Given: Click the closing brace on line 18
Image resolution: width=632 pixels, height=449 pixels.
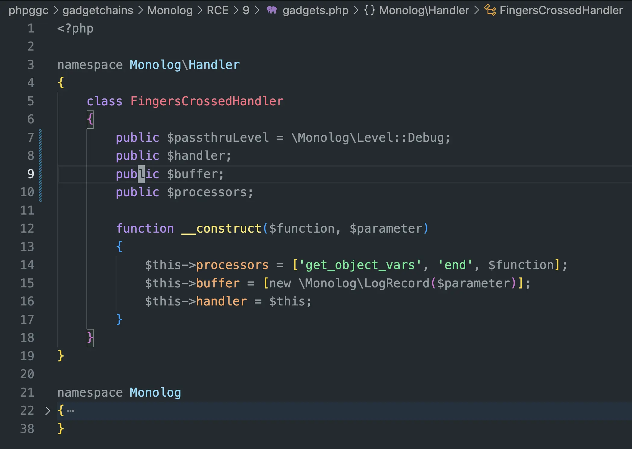Looking at the screenshot, I should tap(90, 338).
